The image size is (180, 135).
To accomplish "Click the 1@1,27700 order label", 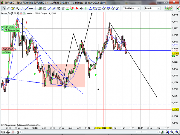I will tap(9, 27).
